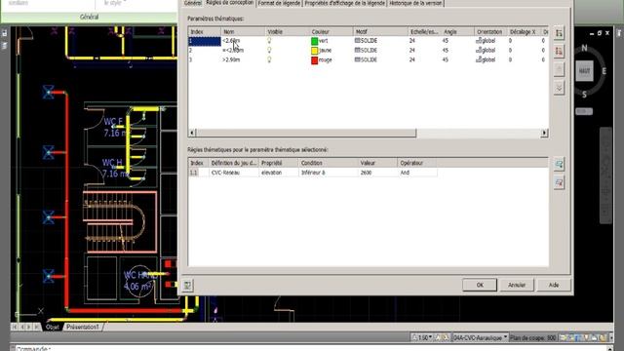Click the delete thematic parameter icon
This screenshot has width=624, height=351.
pos(559,51)
